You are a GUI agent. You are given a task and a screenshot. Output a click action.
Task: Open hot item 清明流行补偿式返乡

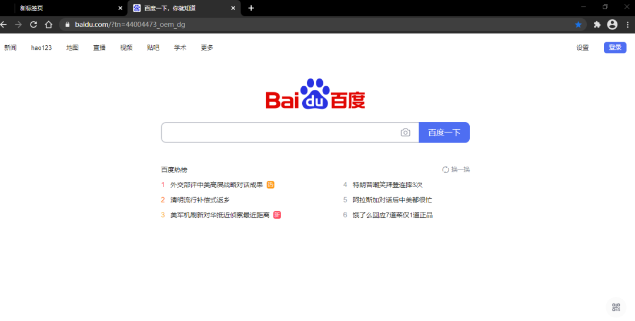point(200,200)
